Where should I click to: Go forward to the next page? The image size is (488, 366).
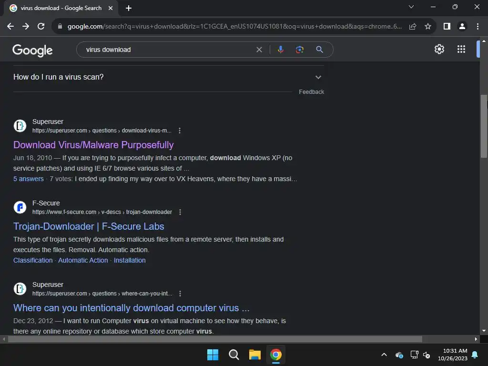26,27
